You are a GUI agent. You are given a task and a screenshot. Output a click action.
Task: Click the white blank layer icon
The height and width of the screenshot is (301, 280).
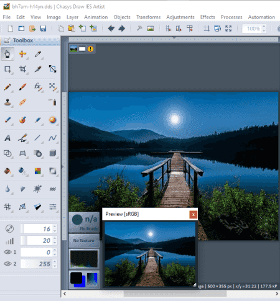[82, 49]
